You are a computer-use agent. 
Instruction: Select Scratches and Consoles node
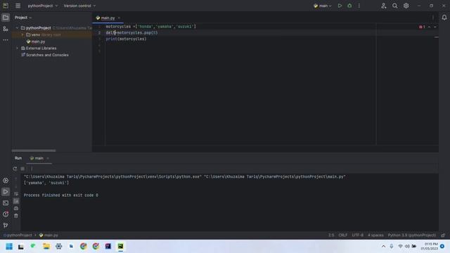click(x=45, y=55)
